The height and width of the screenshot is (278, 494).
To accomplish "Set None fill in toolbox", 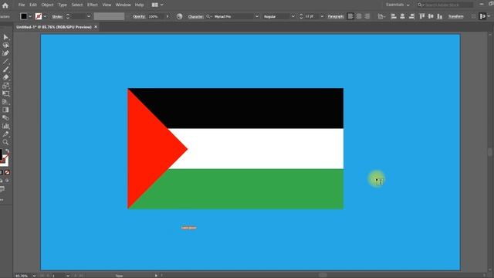I will click(7, 172).
